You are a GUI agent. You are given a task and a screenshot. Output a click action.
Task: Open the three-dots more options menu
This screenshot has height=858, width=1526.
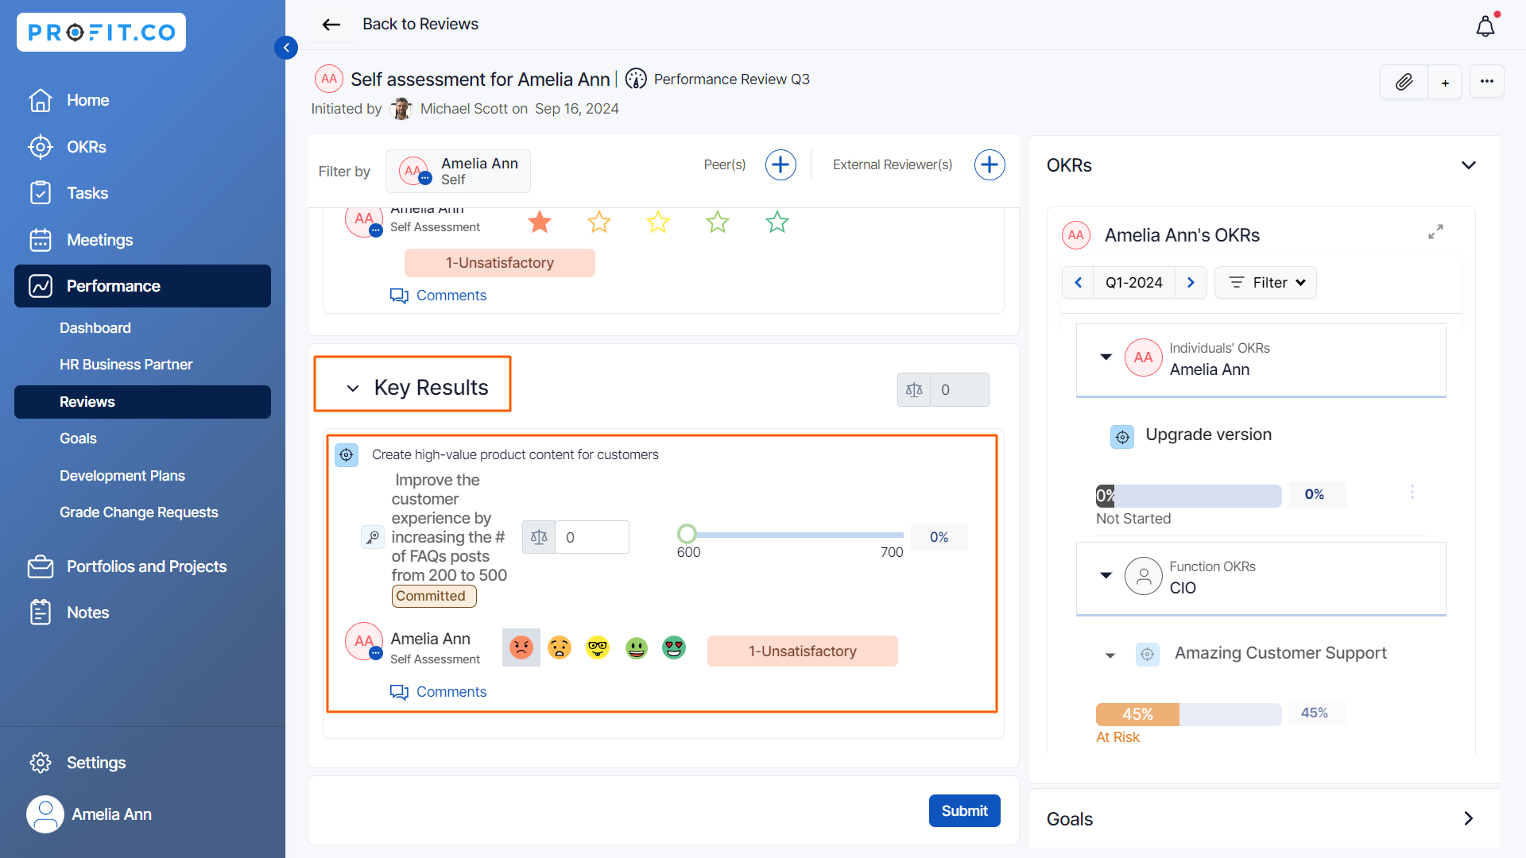(1486, 81)
